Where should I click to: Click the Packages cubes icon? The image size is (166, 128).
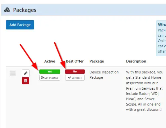click(7, 10)
